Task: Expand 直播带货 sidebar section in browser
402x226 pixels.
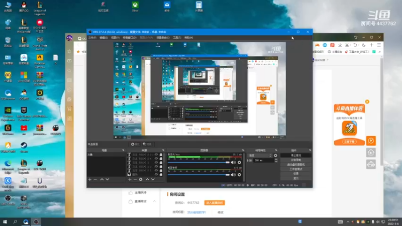Action: point(154,201)
